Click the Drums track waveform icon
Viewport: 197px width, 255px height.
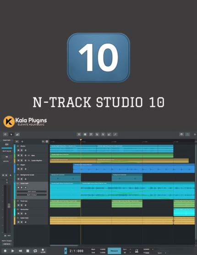click(18, 146)
